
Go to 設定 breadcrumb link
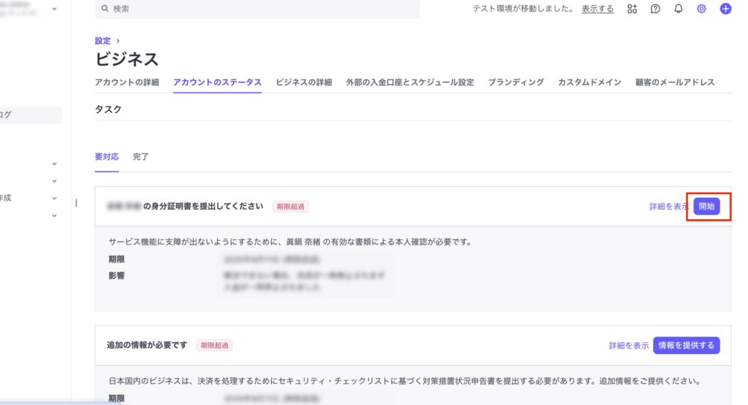(103, 41)
